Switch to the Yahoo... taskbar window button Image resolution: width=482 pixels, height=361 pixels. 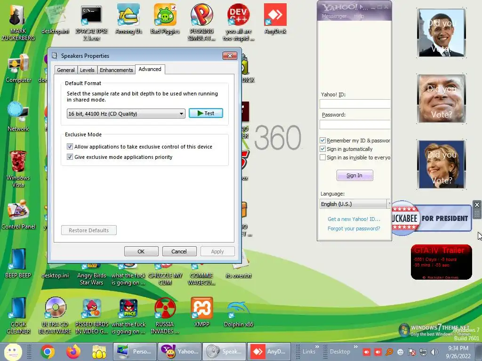pyautogui.click(x=179, y=352)
